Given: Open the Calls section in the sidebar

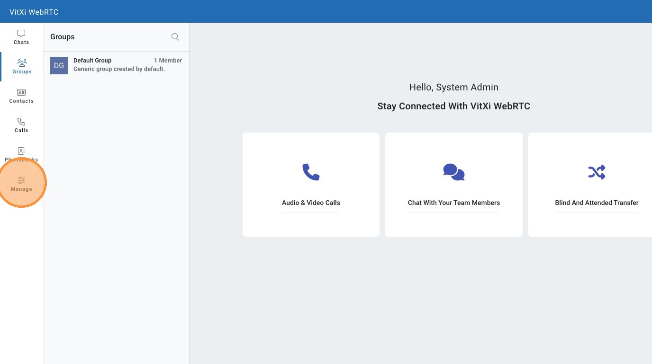Looking at the screenshot, I should click(x=21, y=125).
